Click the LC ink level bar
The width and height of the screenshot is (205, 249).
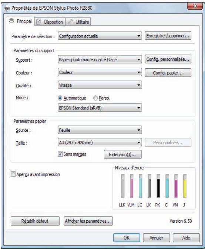point(141,186)
